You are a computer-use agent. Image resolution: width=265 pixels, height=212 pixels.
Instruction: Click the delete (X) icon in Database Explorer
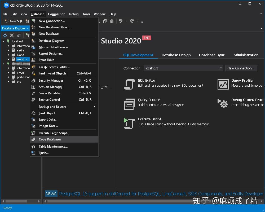[x=12, y=35]
